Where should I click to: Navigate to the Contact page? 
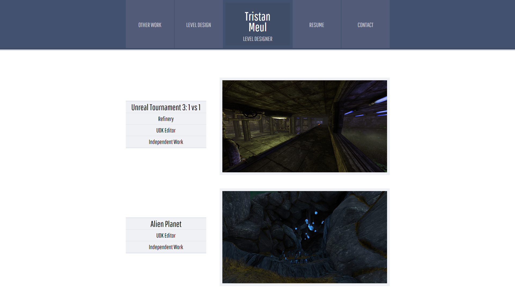(366, 25)
